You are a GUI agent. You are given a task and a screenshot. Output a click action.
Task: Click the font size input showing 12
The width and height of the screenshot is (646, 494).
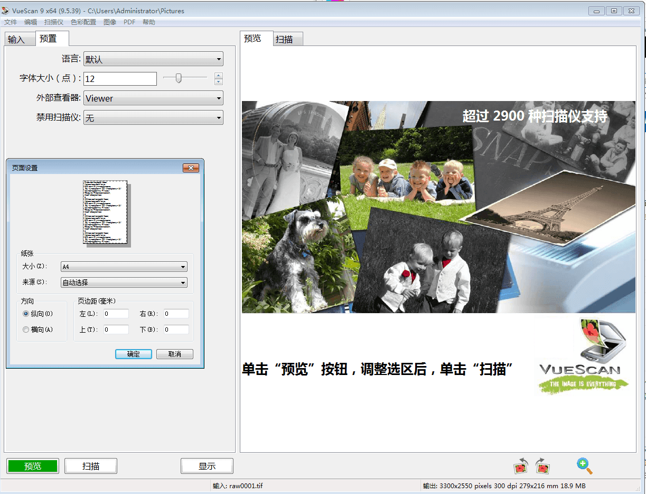120,78
